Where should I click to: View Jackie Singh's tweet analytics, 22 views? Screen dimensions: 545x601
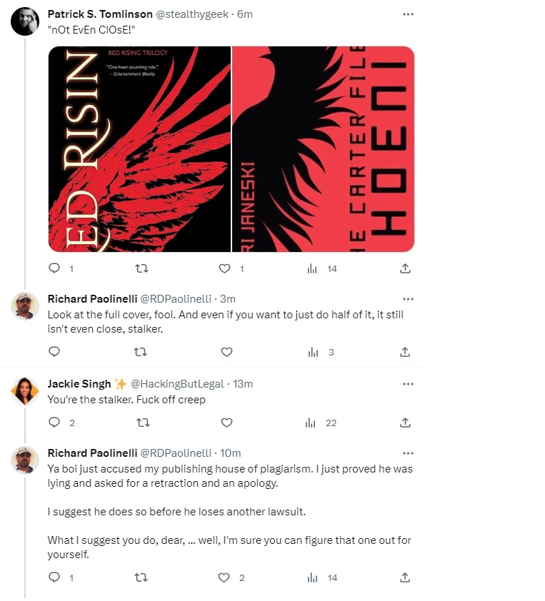321,422
